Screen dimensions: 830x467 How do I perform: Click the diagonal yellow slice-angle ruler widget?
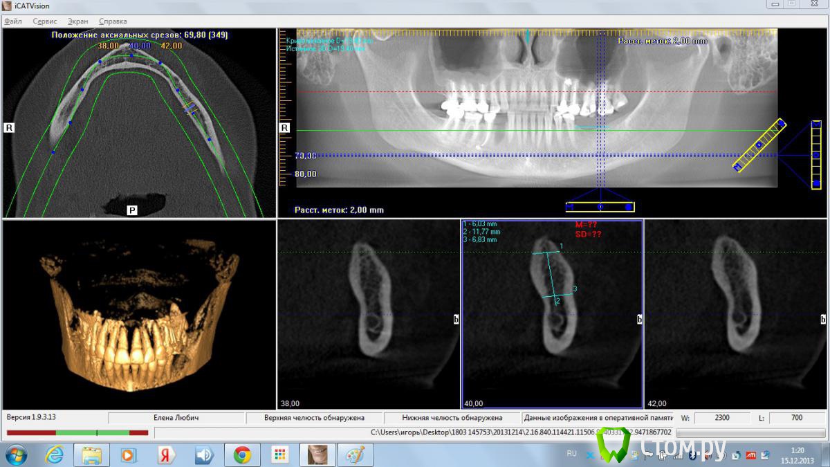point(759,145)
